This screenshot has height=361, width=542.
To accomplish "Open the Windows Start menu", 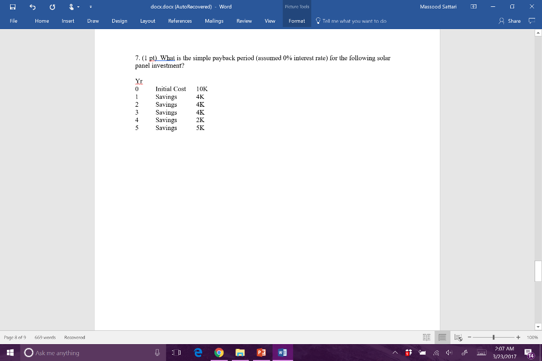I will click(x=10, y=353).
